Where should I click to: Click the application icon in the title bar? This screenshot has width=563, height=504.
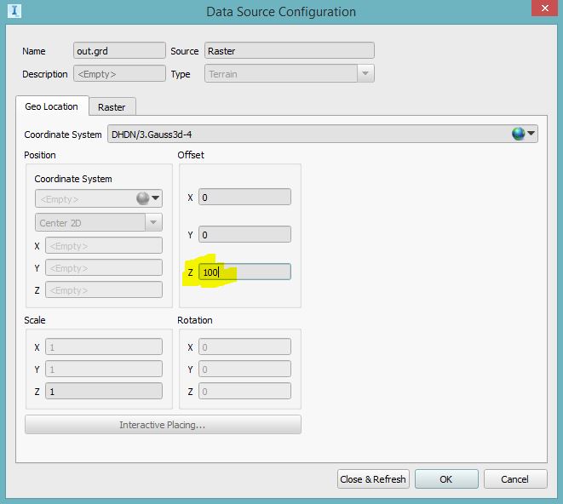pyautogui.click(x=14, y=10)
